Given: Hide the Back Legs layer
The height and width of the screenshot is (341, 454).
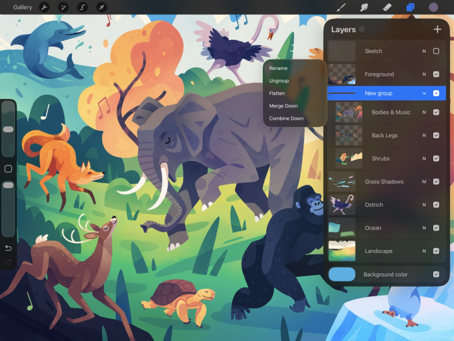Looking at the screenshot, I should click(436, 135).
